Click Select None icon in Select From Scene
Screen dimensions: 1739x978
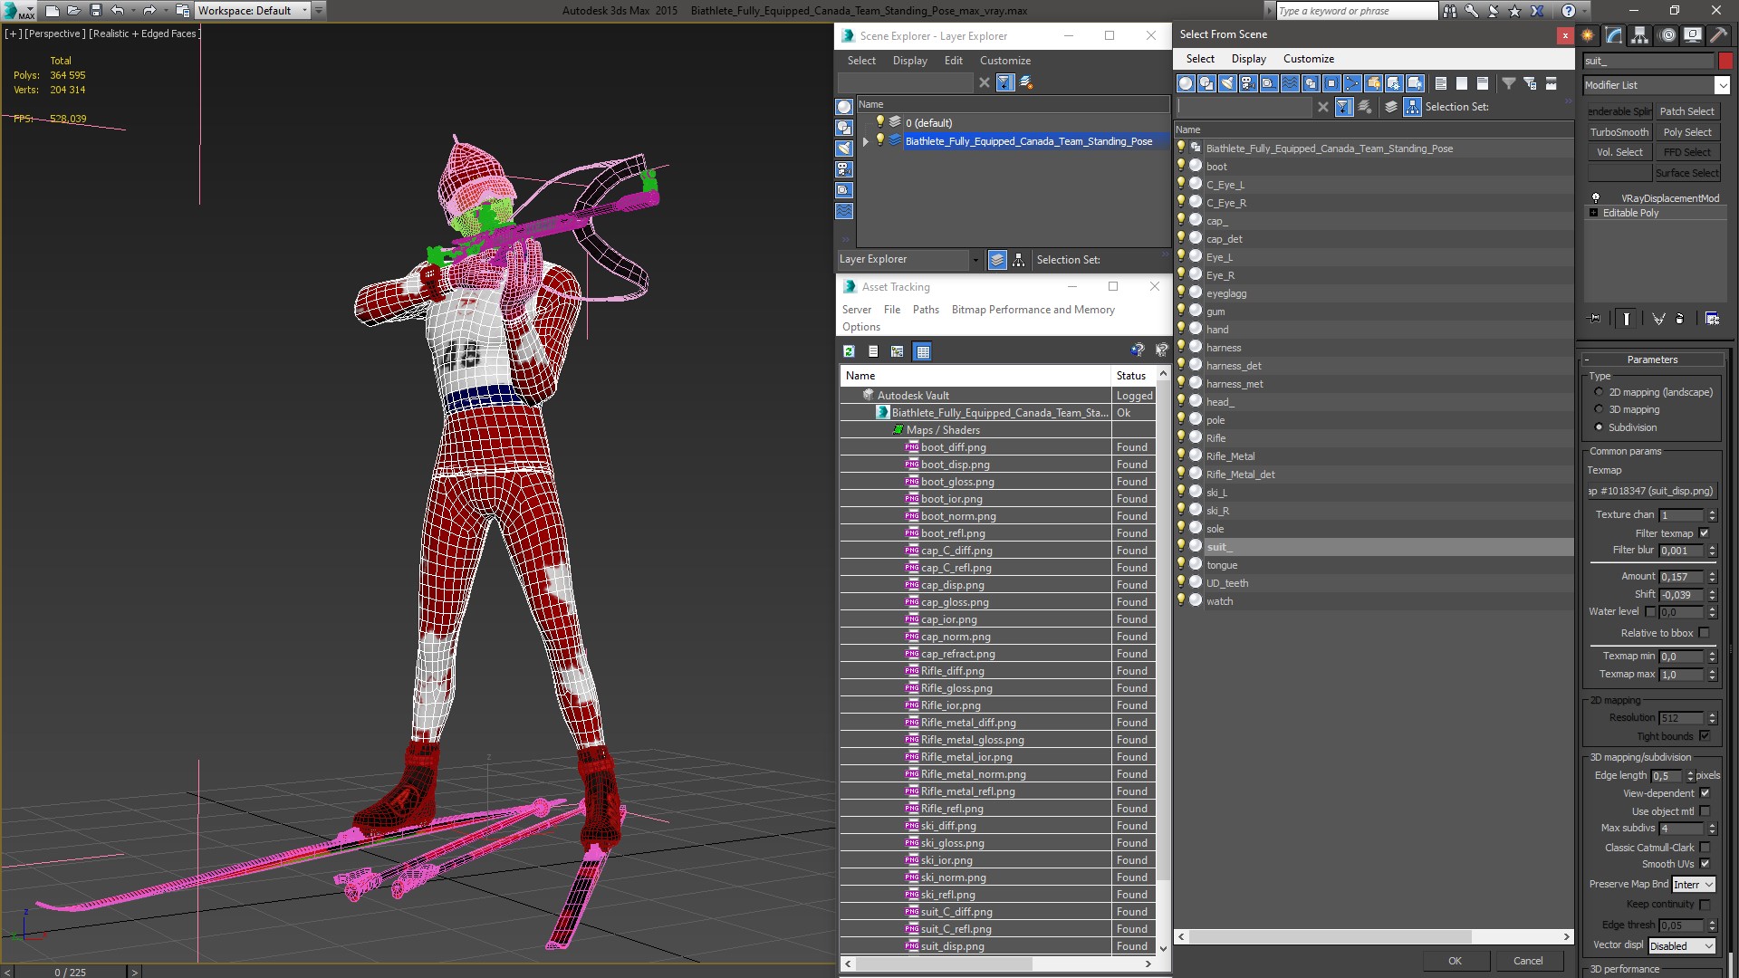coord(1462,83)
